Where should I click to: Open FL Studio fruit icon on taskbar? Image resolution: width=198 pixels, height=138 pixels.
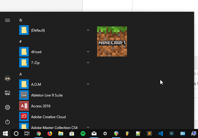coord(127,133)
